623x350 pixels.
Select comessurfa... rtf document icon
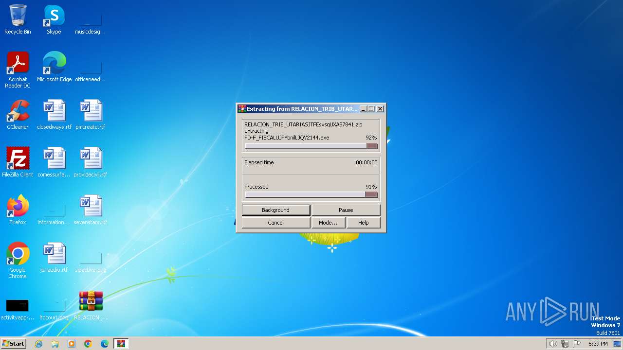(x=54, y=162)
